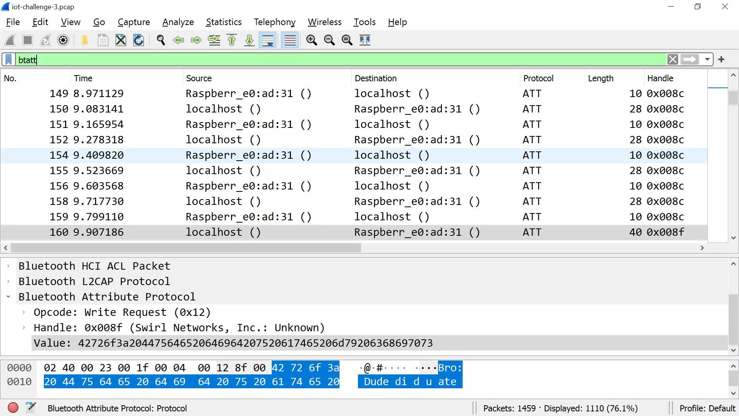Open the Analyze menu
The image size is (739, 416).
click(x=178, y=22)
